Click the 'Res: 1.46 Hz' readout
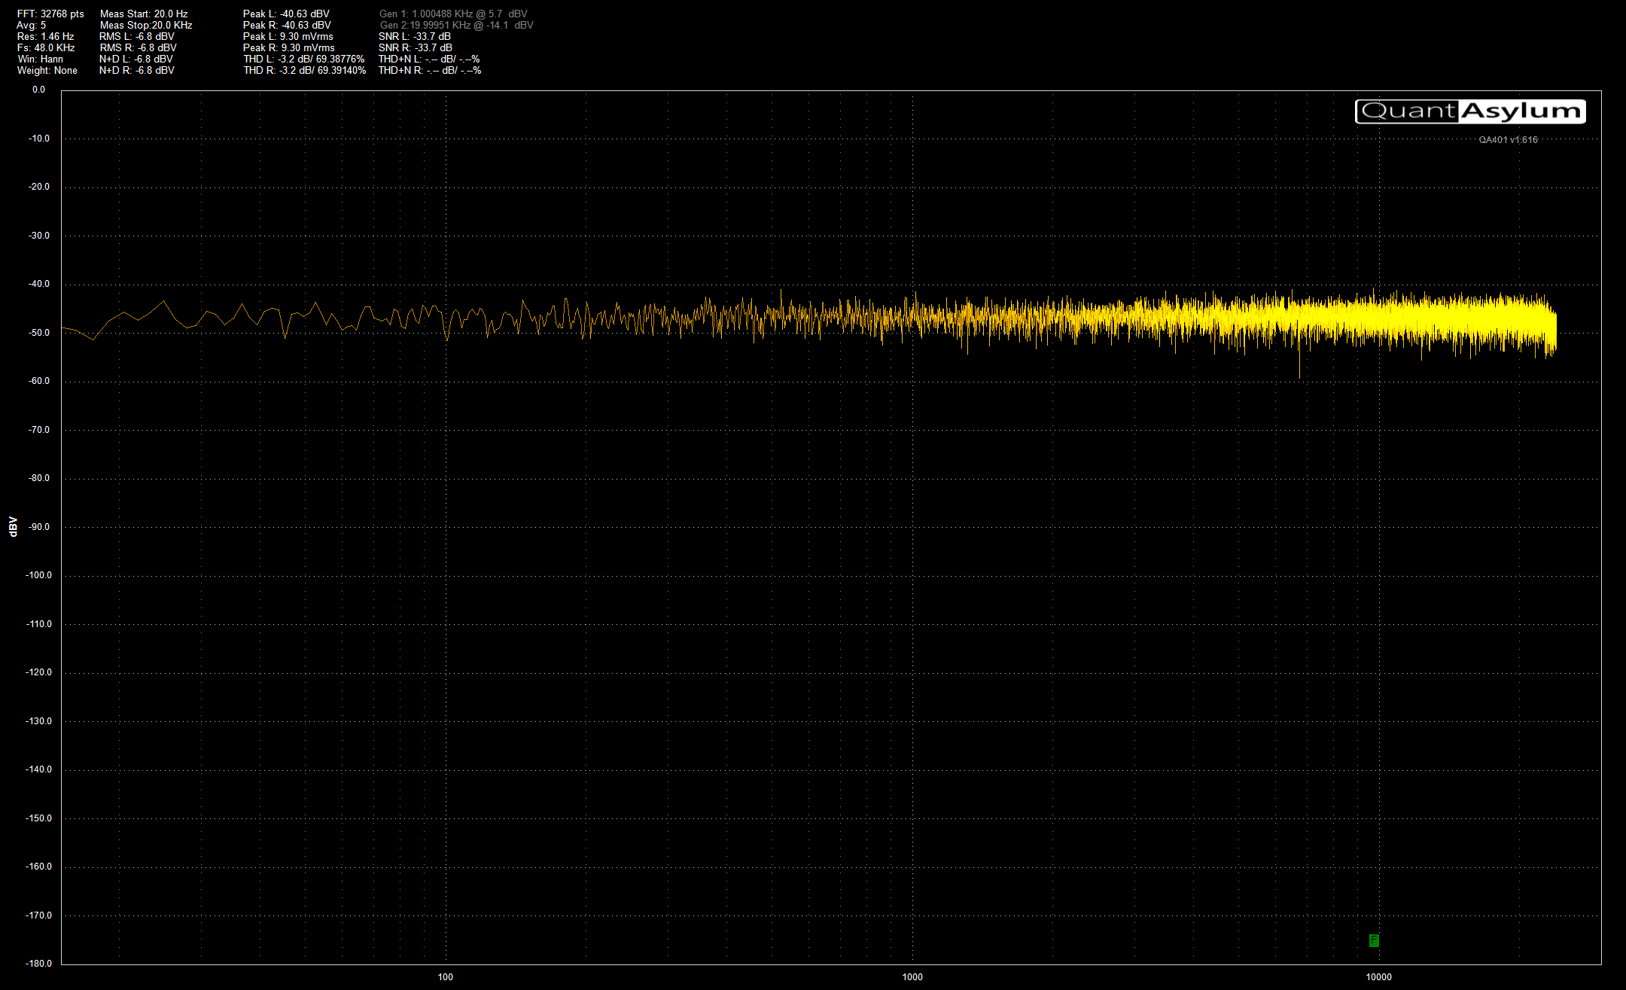The image size is (1626, 990). click(x=46, y=36)
